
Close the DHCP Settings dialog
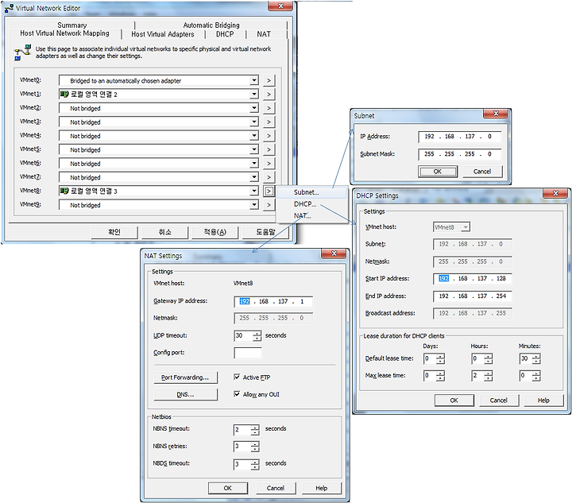pos(555,193)
